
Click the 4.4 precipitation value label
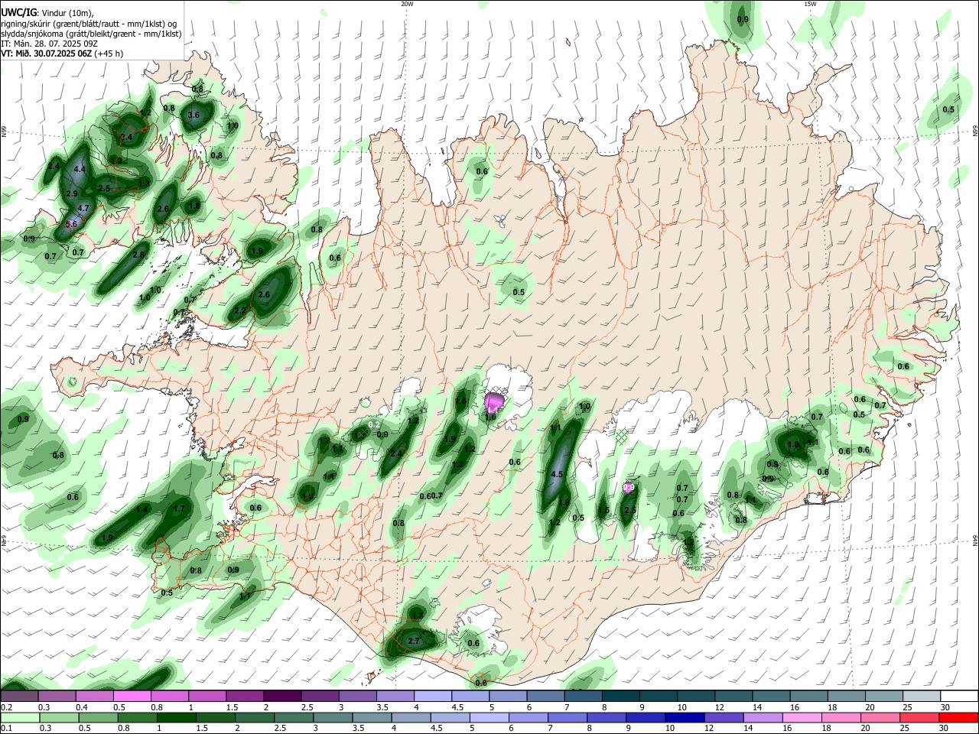(80, 169)
